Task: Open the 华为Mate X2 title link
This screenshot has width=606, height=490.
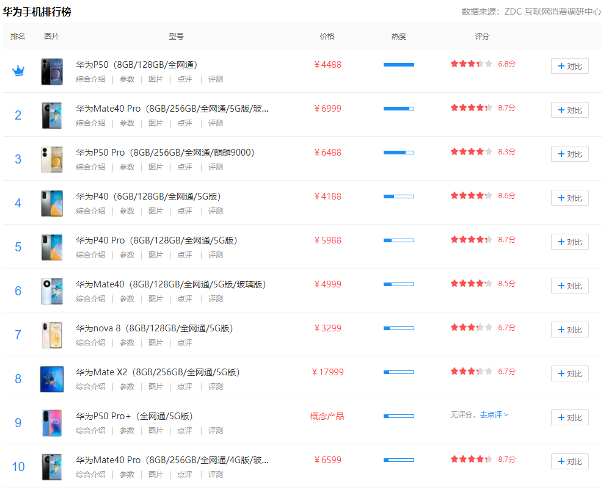Action: 158,373
